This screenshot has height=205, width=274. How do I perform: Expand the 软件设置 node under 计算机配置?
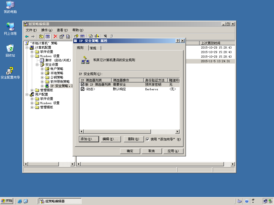tap(32, 52)
